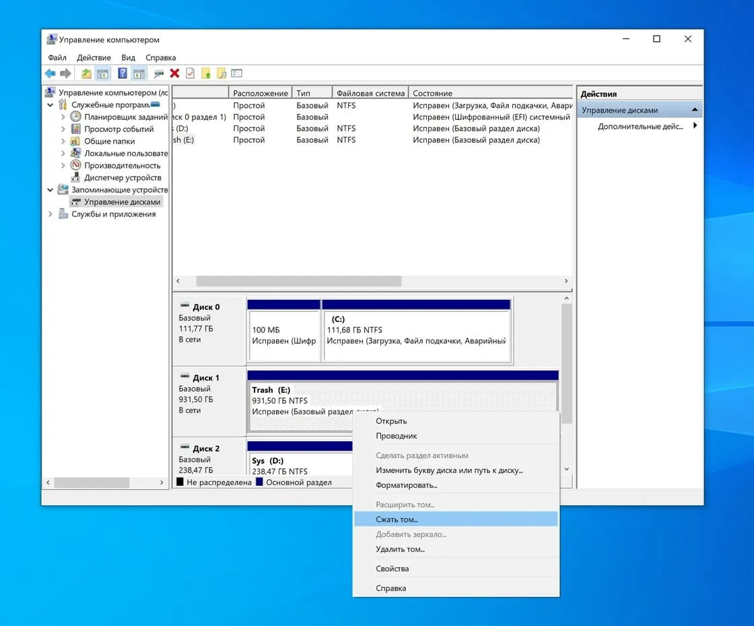Choose Удалить том in context menu
The width and height of the screenshot is (754, 626).
456,549
